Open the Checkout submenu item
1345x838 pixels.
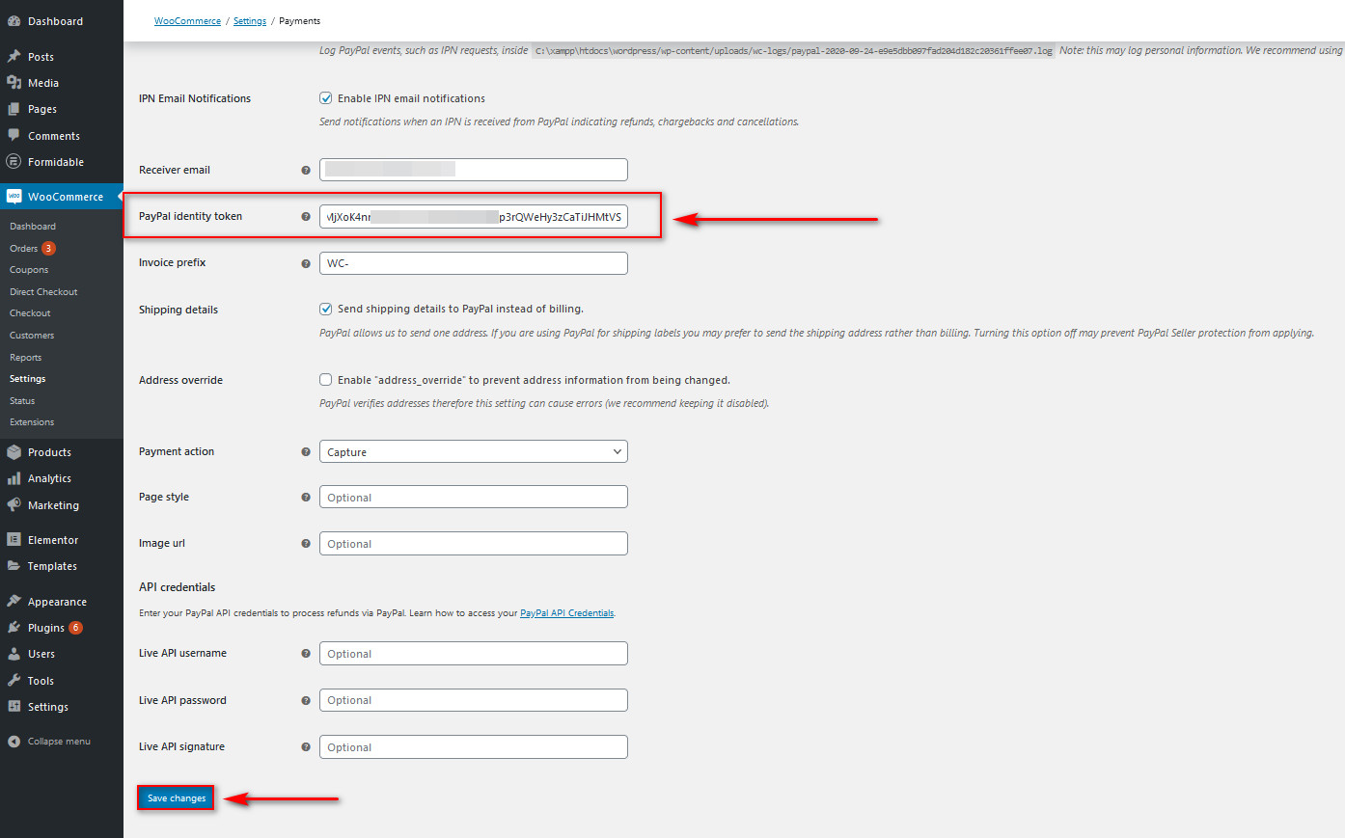pyautogui.click(x=30, y=313)
